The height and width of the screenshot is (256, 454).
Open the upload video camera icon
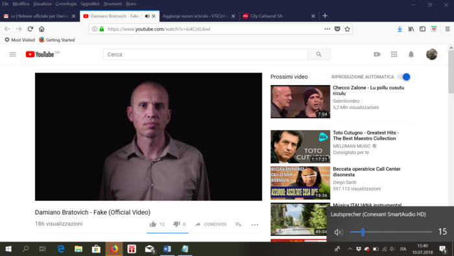pyautogui.click(x=377, y=54)
